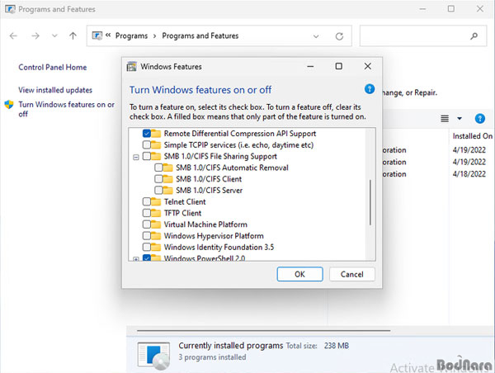495x373 pixels.
Task: Check SMB 1.0/CIFS Automatic Removal
Action: 158,168
